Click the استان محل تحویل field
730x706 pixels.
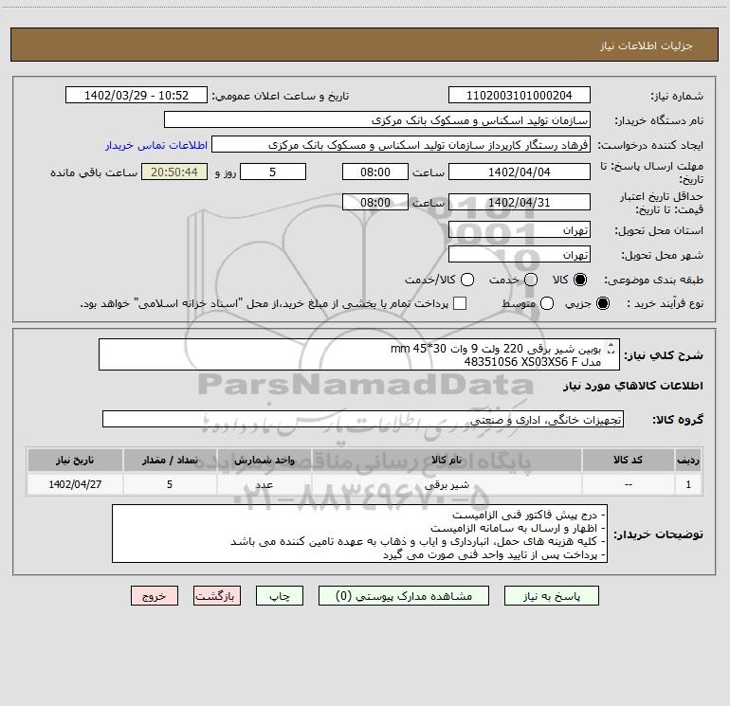click(x=520, y=230)
